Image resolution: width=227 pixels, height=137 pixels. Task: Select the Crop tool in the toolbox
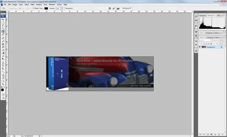click(3, 31)
